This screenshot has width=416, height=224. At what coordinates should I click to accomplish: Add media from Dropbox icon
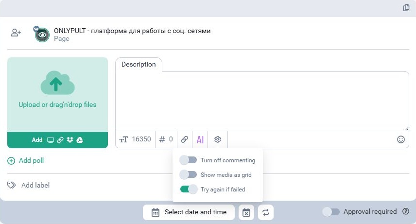click(x=70, y=140)
